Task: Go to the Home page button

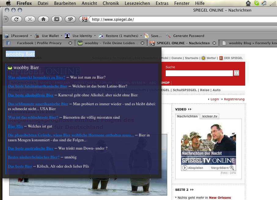Action: pyautogui.click(x=43, y=19)
